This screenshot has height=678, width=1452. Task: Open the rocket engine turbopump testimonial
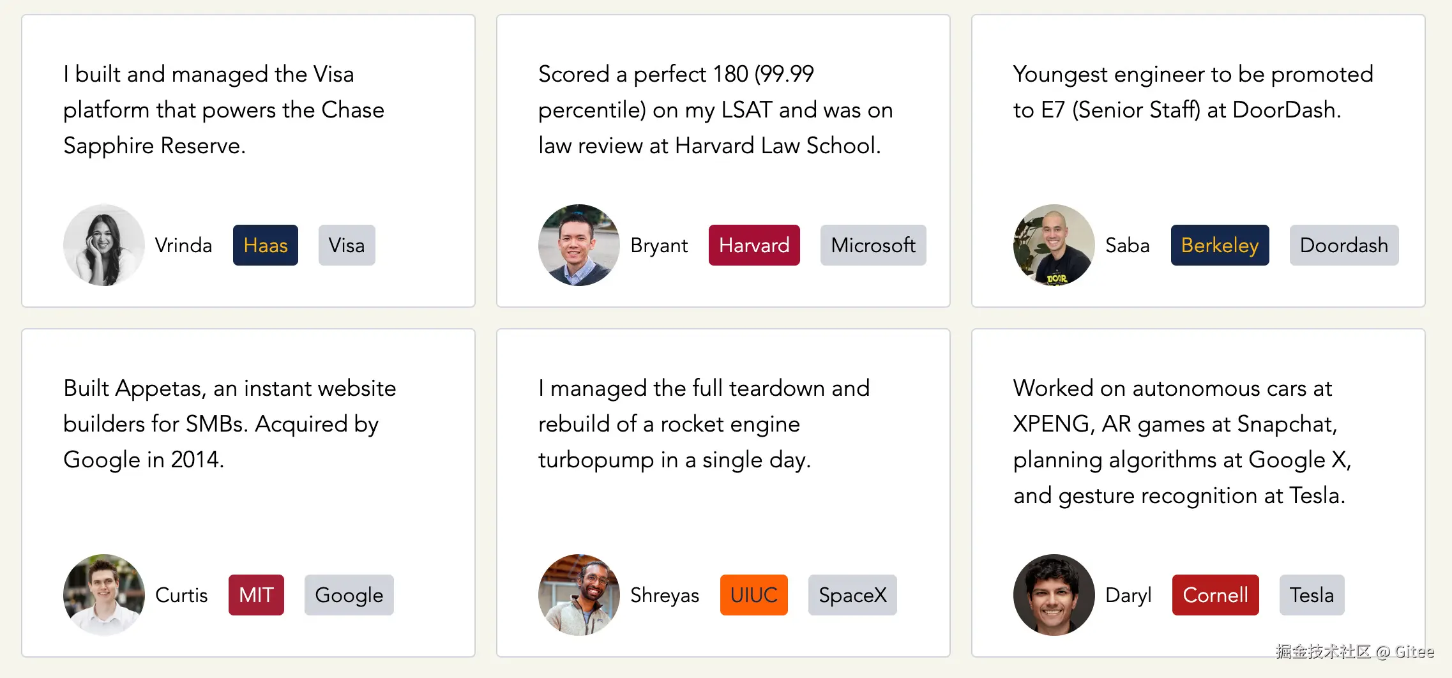[704, 424]
